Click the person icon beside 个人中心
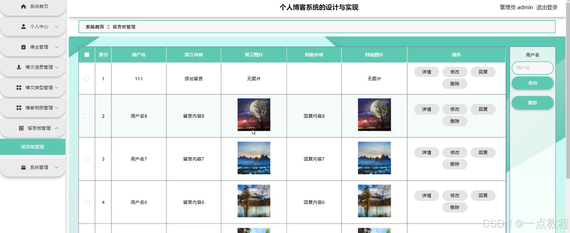This screenshot has width=570, height=233. coord(23,27)
